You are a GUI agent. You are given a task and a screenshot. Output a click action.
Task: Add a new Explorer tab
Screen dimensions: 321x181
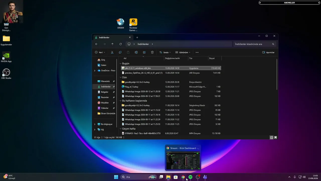tap(137, 37)
